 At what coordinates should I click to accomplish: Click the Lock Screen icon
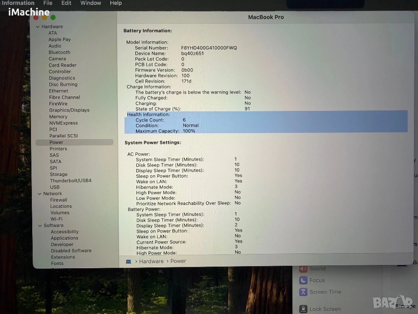[303, 309]
